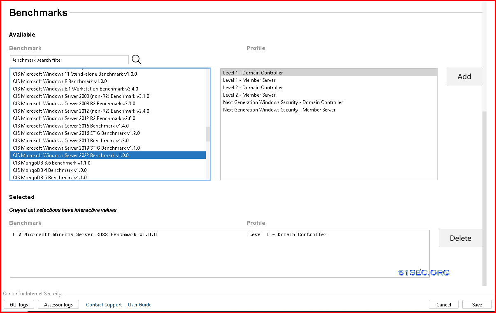
Task: Click the Save button
Action: [x=477, y=304]
